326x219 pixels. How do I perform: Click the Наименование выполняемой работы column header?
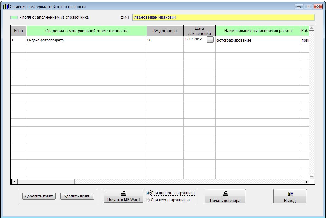(x=258, y=31)
